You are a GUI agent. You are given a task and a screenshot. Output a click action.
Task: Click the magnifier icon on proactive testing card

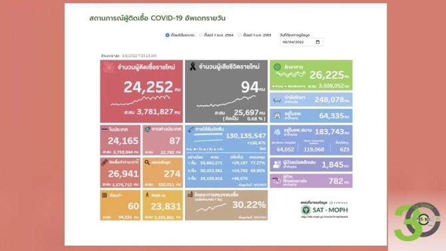pos(147,162)
